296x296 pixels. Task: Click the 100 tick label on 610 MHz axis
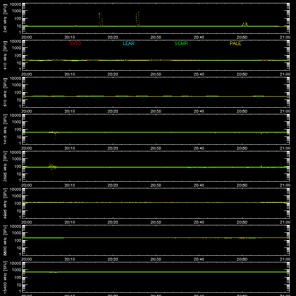pos(18,92)
